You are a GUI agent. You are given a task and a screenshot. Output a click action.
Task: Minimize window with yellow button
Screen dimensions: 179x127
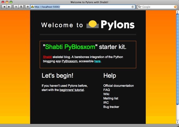(x=7, y=2)
